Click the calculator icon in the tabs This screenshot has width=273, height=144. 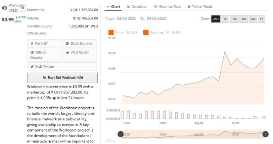[129, 7]
